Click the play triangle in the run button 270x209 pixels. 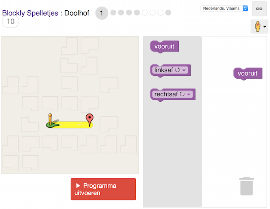point(78,186)
